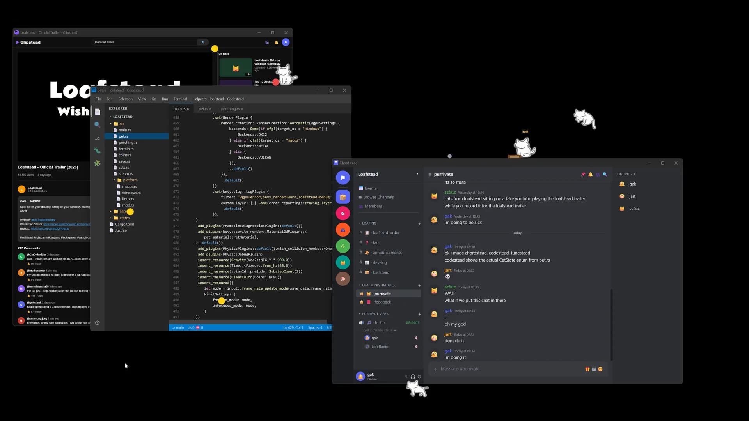Collapse the LOAFING channel category
Viewport: 749px width, 421px height.
369,223
